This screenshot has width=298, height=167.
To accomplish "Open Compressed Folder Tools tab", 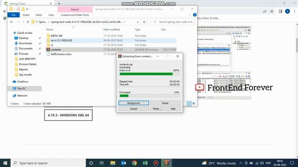I will click(x=75, y=15).
